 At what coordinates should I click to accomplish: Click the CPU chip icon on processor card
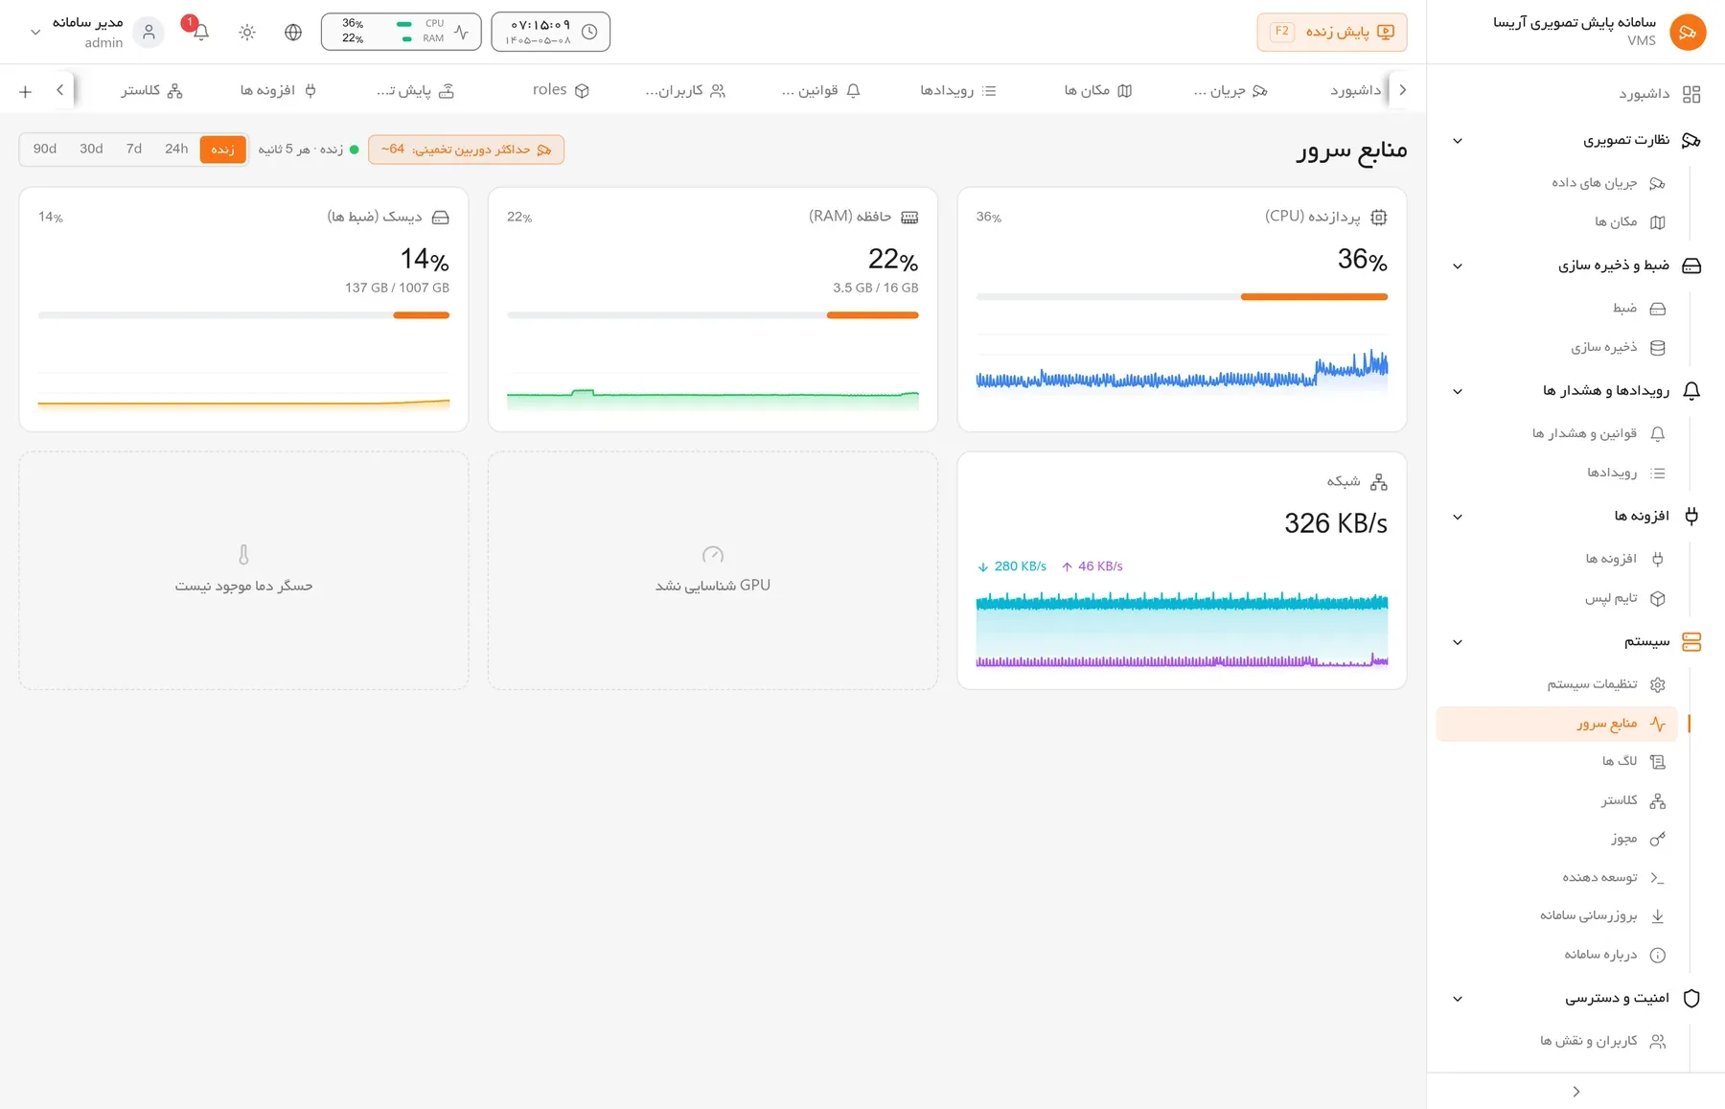[x=1378, y=218]
